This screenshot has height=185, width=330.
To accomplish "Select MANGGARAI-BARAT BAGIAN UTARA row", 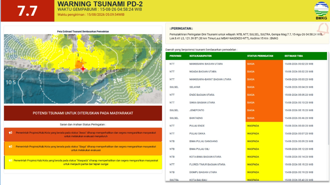I will (246, 79).
